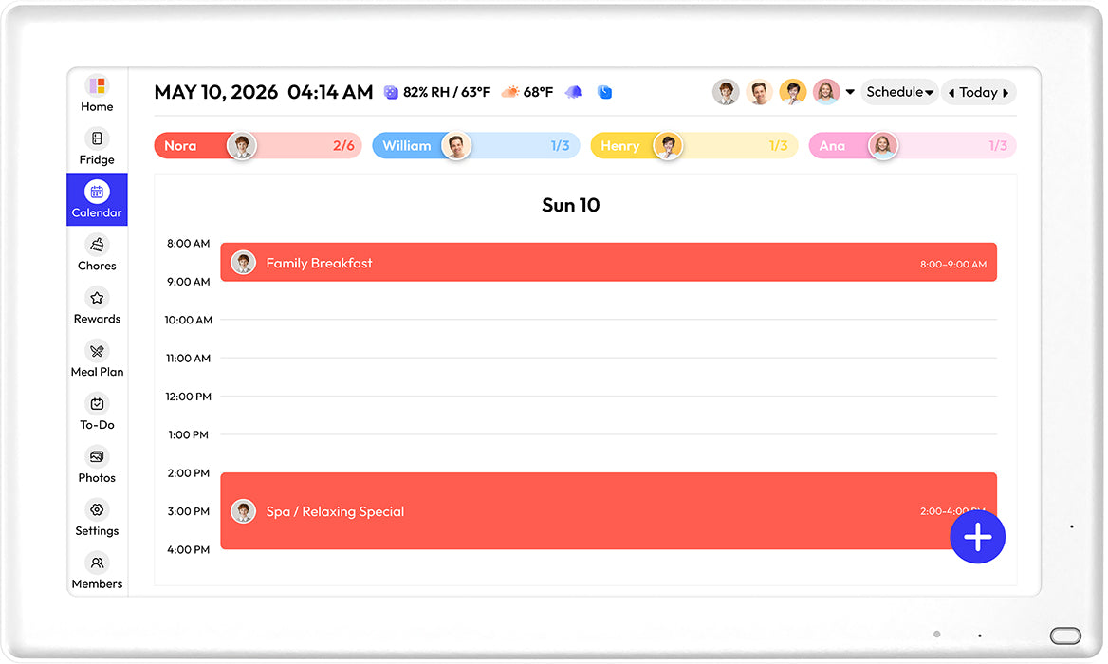
Task: Click Henry's yellow progress bar
Action: pos(693,145)
